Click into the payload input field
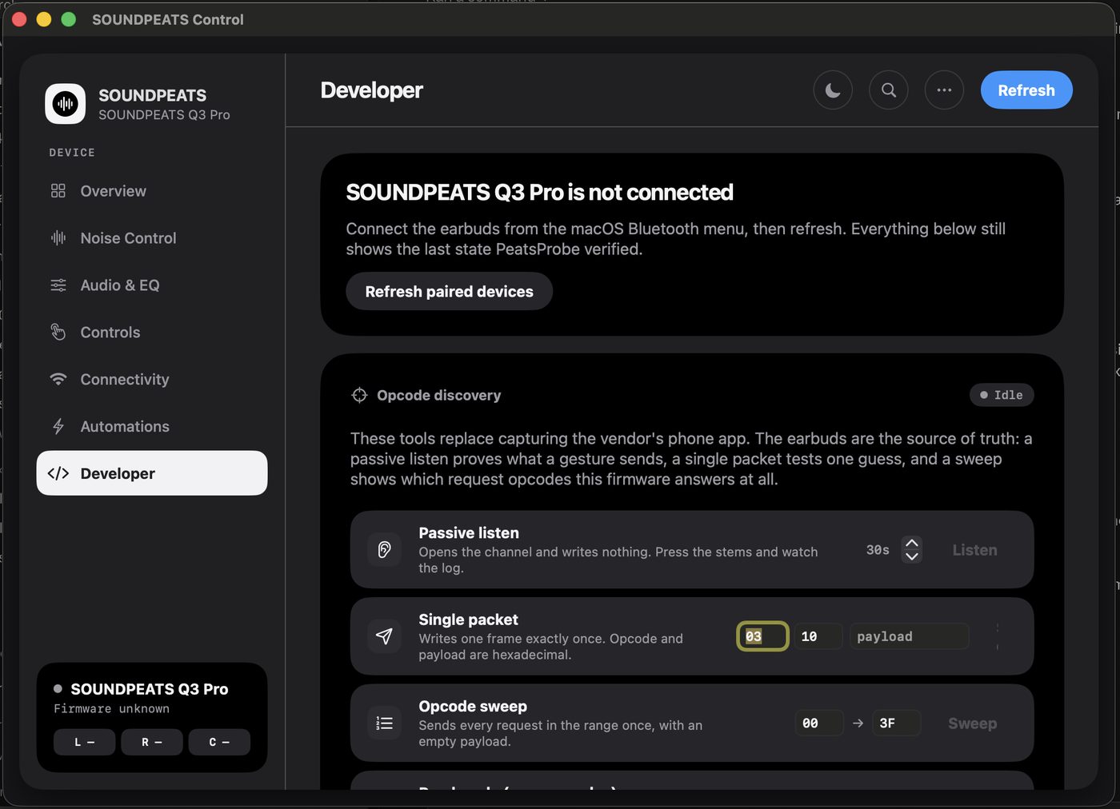Image resolution: width=1120 pixels, height=809 pixels. [910, 636]
